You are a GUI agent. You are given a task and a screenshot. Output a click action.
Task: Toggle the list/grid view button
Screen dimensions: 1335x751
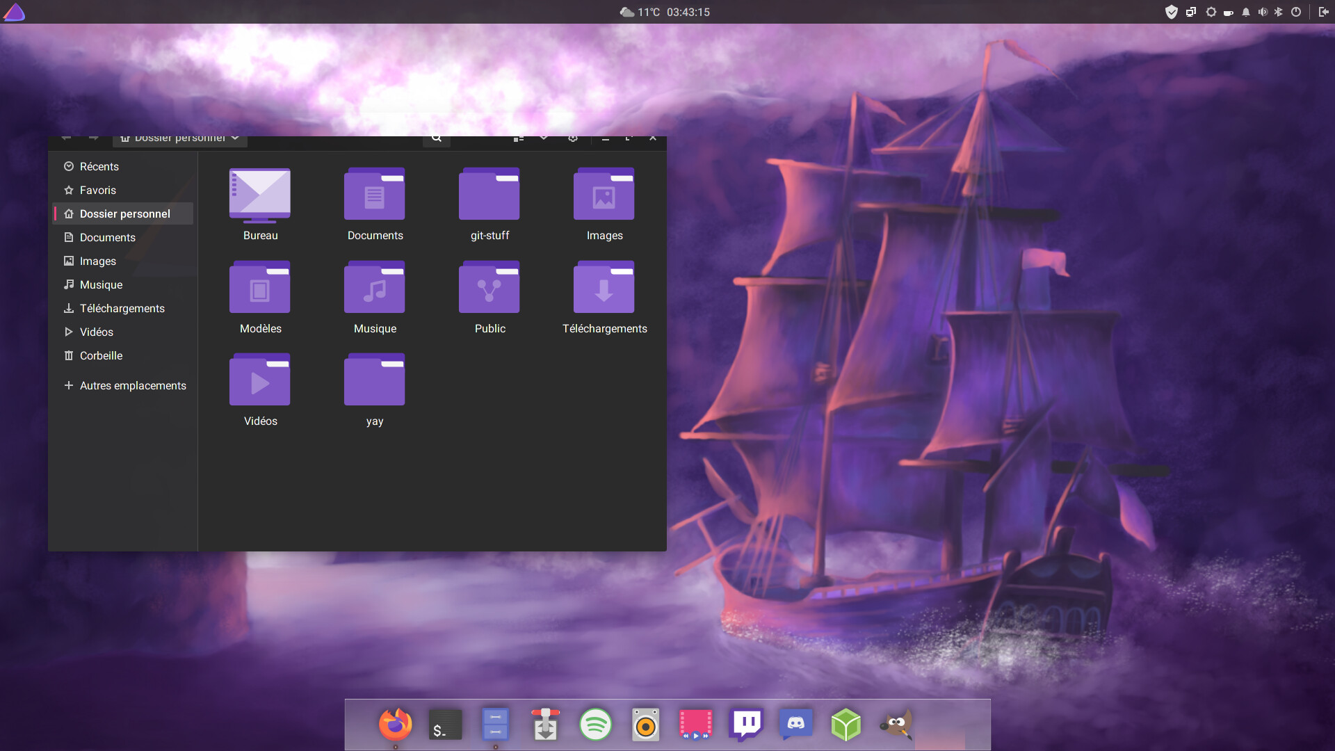click(519, 140)
